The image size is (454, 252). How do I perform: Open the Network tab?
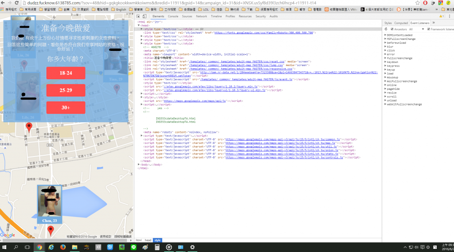(x=201, y=16)
